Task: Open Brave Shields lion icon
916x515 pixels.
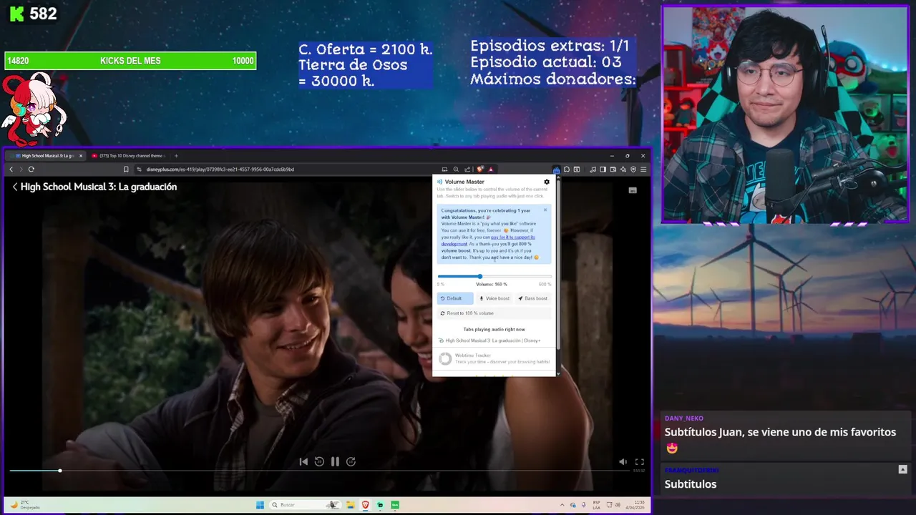Action: [480, 170]
